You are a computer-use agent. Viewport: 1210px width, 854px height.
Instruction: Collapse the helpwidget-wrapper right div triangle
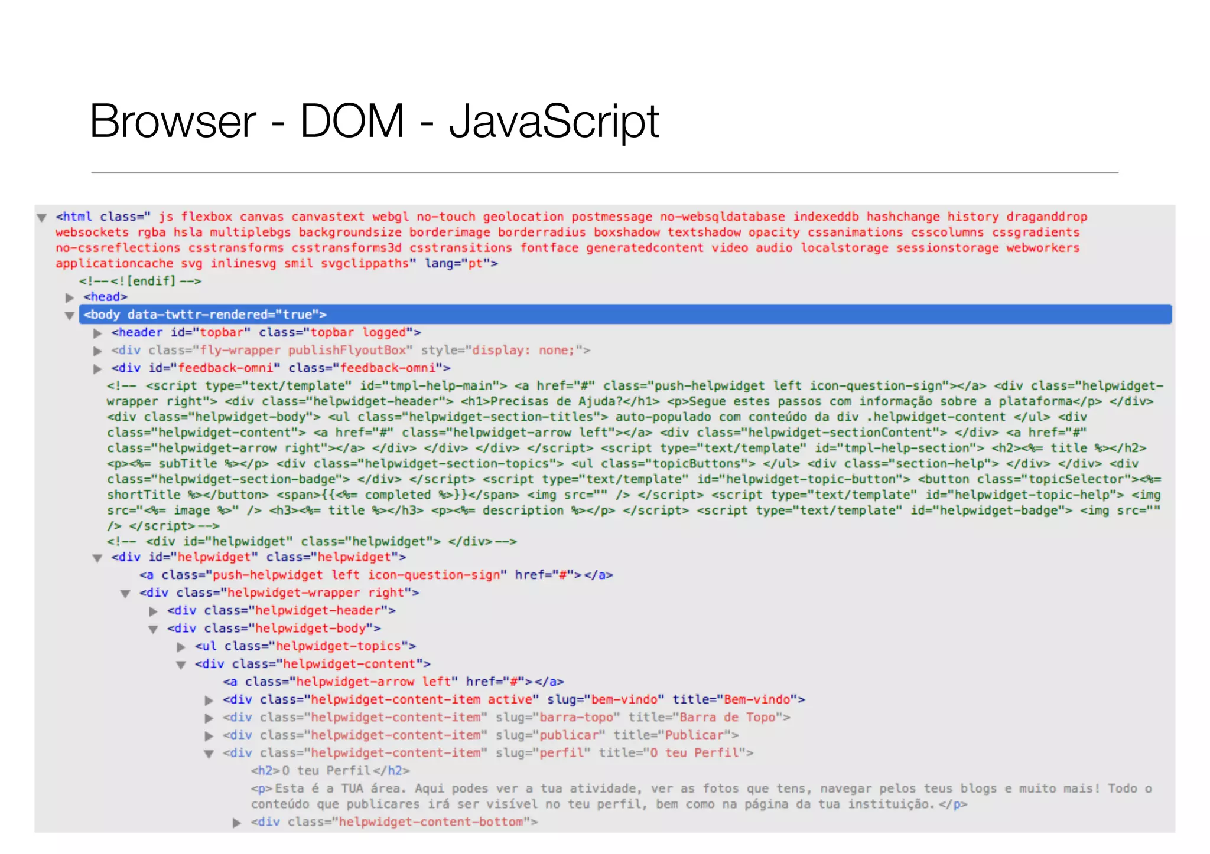125,594
